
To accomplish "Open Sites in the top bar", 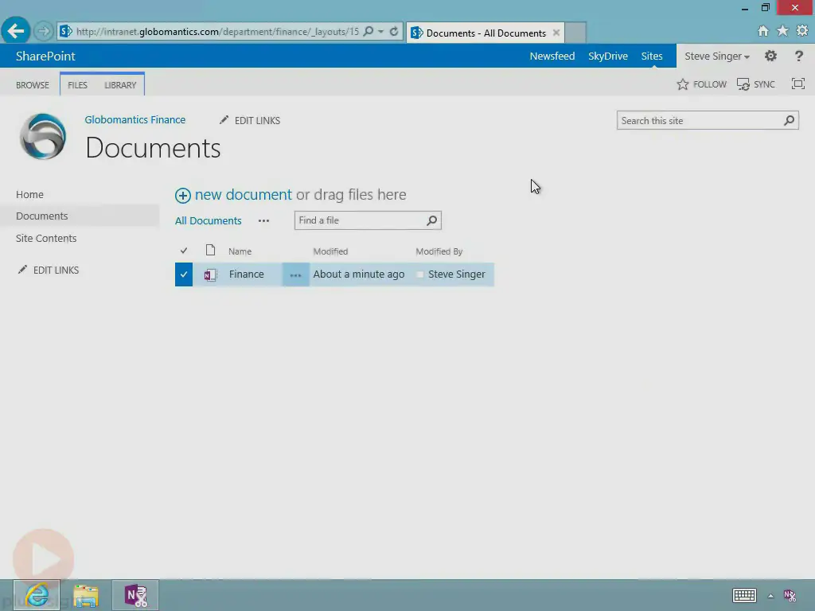I will coord(651,56).
